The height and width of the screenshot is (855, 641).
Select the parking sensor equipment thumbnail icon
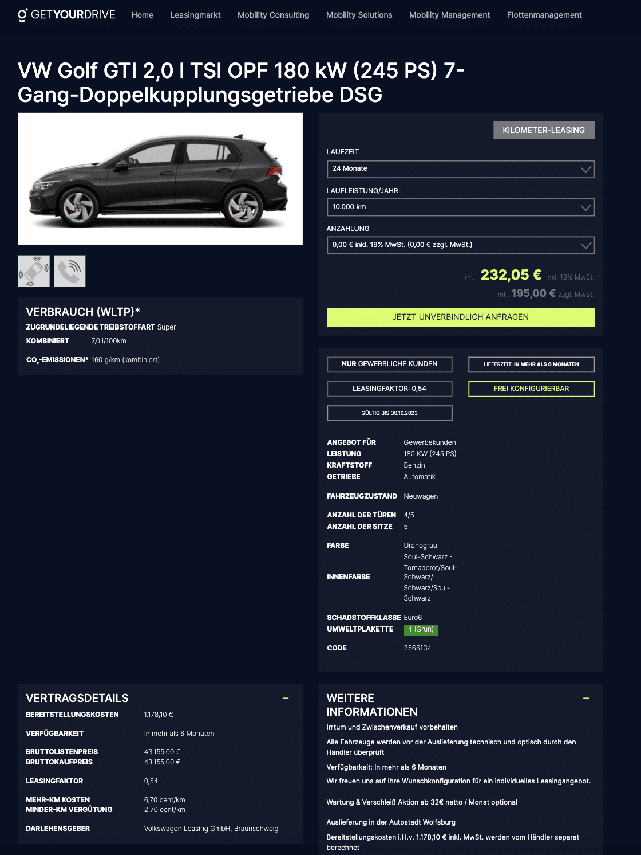point(34,271)
